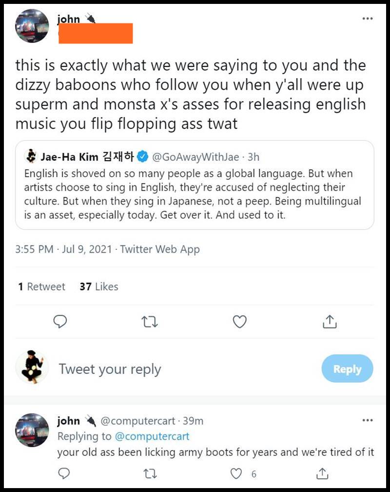Reply to the main tweet via comment icon
The height and width of the screenshot is (492, 390).
coord(59,322)
